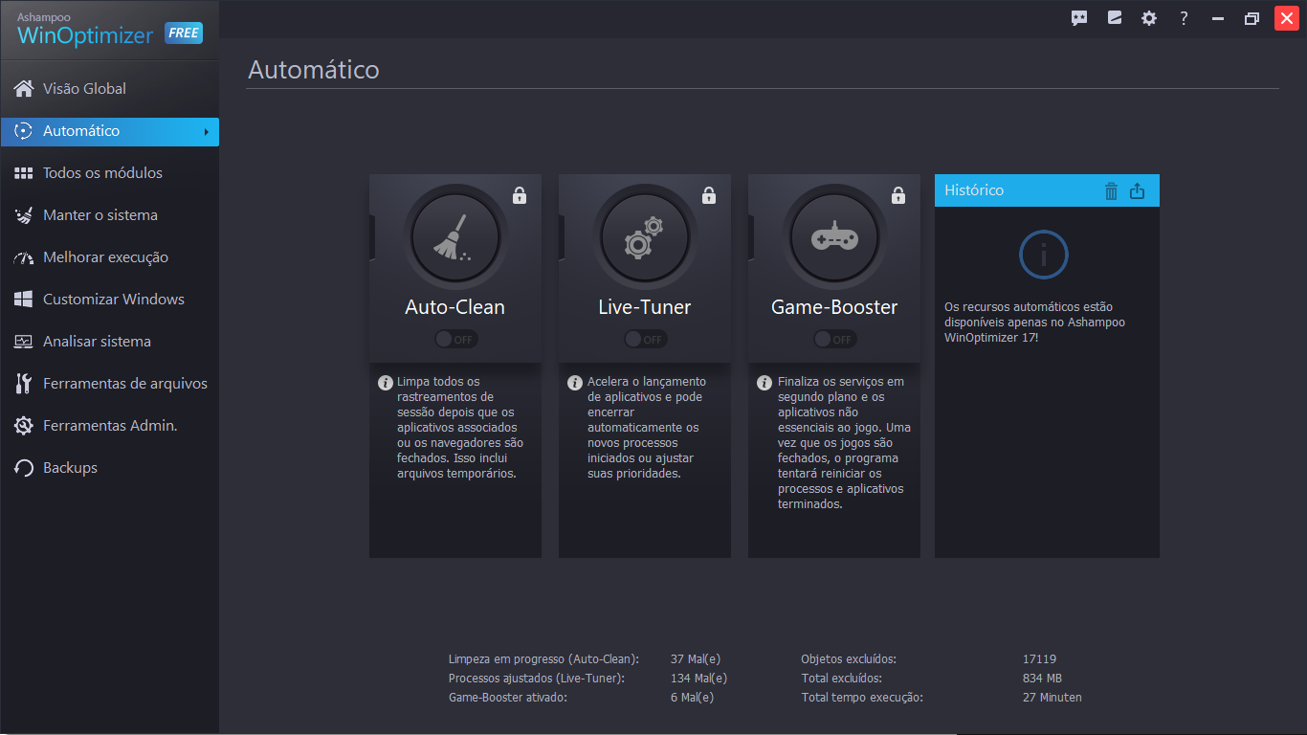This screenshot has height=735, width=1307.
Task: Click the Game-Booster description text
Action: 844,443
